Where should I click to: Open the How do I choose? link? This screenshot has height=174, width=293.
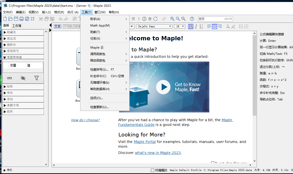coord(85,120)
